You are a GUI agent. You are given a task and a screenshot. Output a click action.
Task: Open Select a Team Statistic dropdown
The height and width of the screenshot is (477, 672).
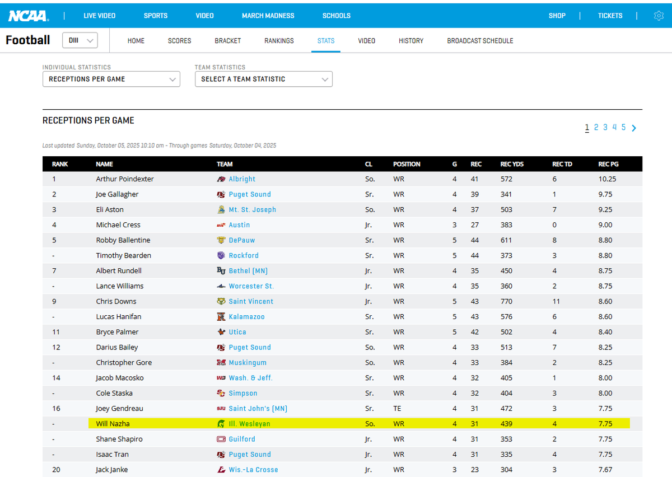click(264, 79)
